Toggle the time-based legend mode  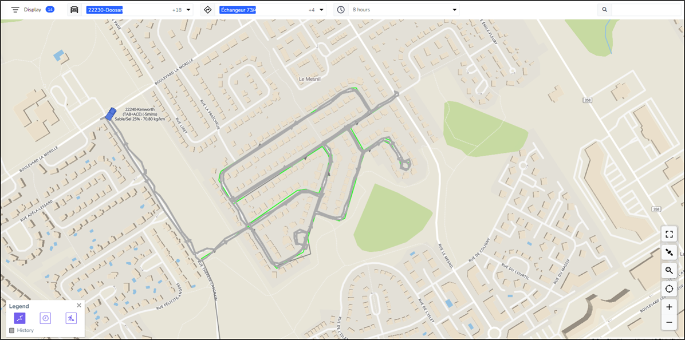pyautogui.click(x=45, y=318)
